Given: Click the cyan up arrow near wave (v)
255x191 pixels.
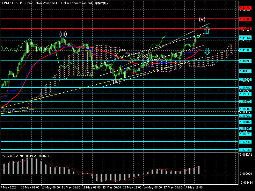Looking at the screenshot, I should click(207, 31).
